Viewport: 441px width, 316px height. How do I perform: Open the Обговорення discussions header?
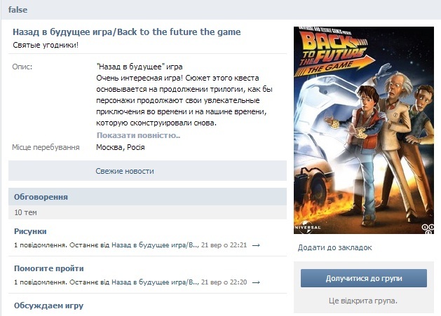pos(41,197)
